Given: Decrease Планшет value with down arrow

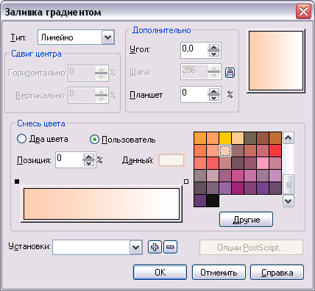Looking at the screenshot, I should (214, 98).
